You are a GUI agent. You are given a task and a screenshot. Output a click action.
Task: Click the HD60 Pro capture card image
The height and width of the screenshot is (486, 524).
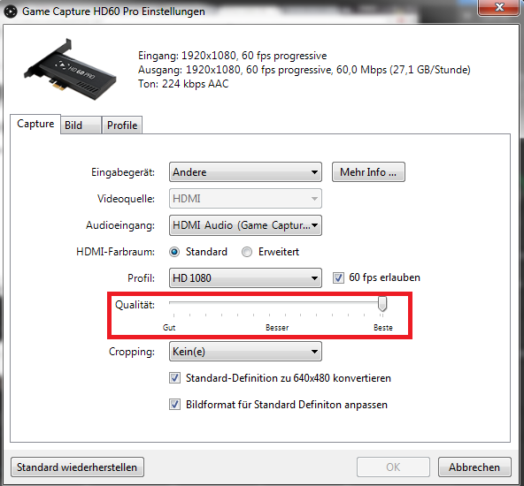(x=70, y=70)
